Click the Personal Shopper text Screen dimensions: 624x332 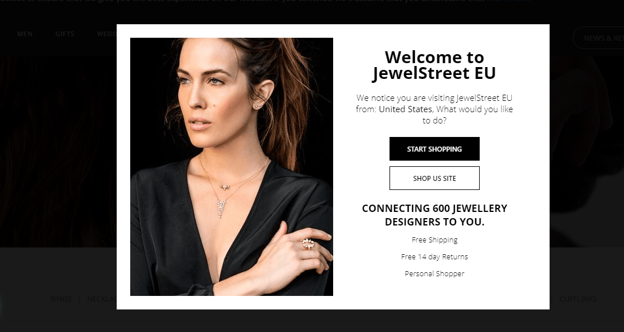(435, 273)
